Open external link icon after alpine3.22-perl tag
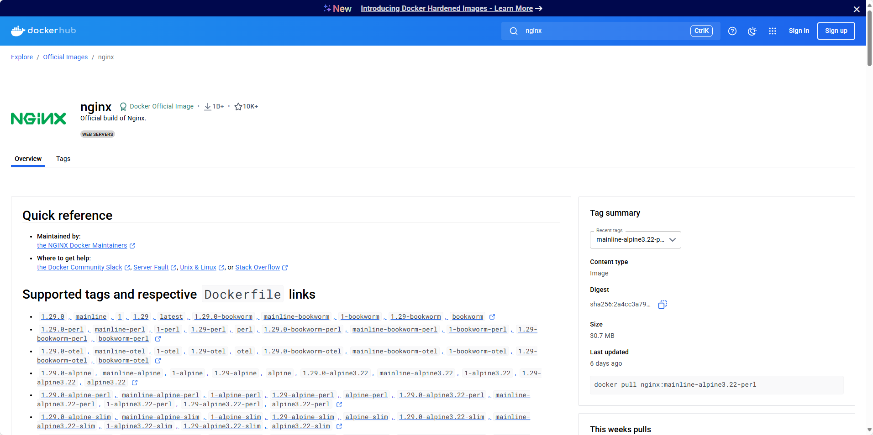 click(x=339, y=404)
